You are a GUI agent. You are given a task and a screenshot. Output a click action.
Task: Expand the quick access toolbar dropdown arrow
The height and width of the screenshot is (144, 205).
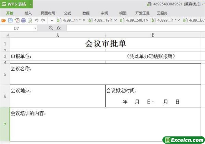[52, 20]
